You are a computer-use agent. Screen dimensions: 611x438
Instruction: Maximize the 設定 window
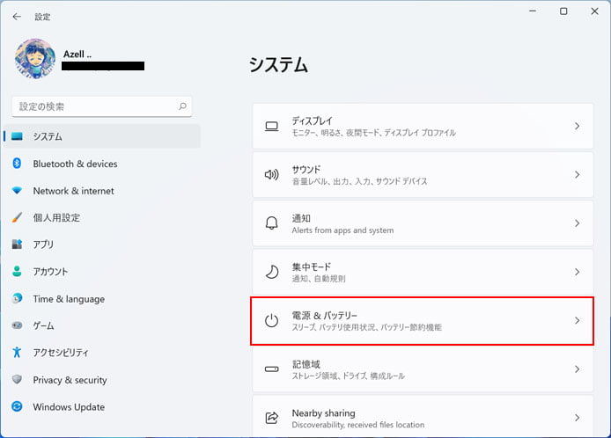(x=563, y=11)
